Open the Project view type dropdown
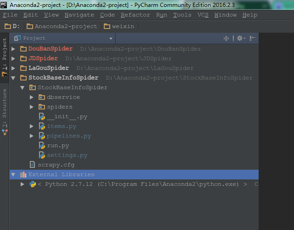 [x=111, y=39]
